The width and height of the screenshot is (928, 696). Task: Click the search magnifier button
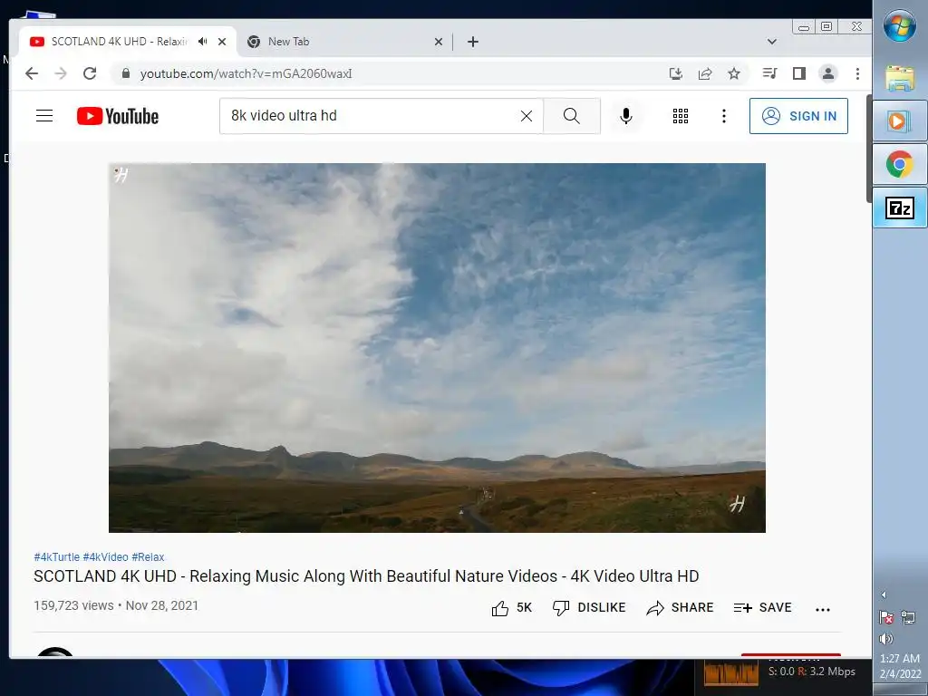tap(572, 116)
